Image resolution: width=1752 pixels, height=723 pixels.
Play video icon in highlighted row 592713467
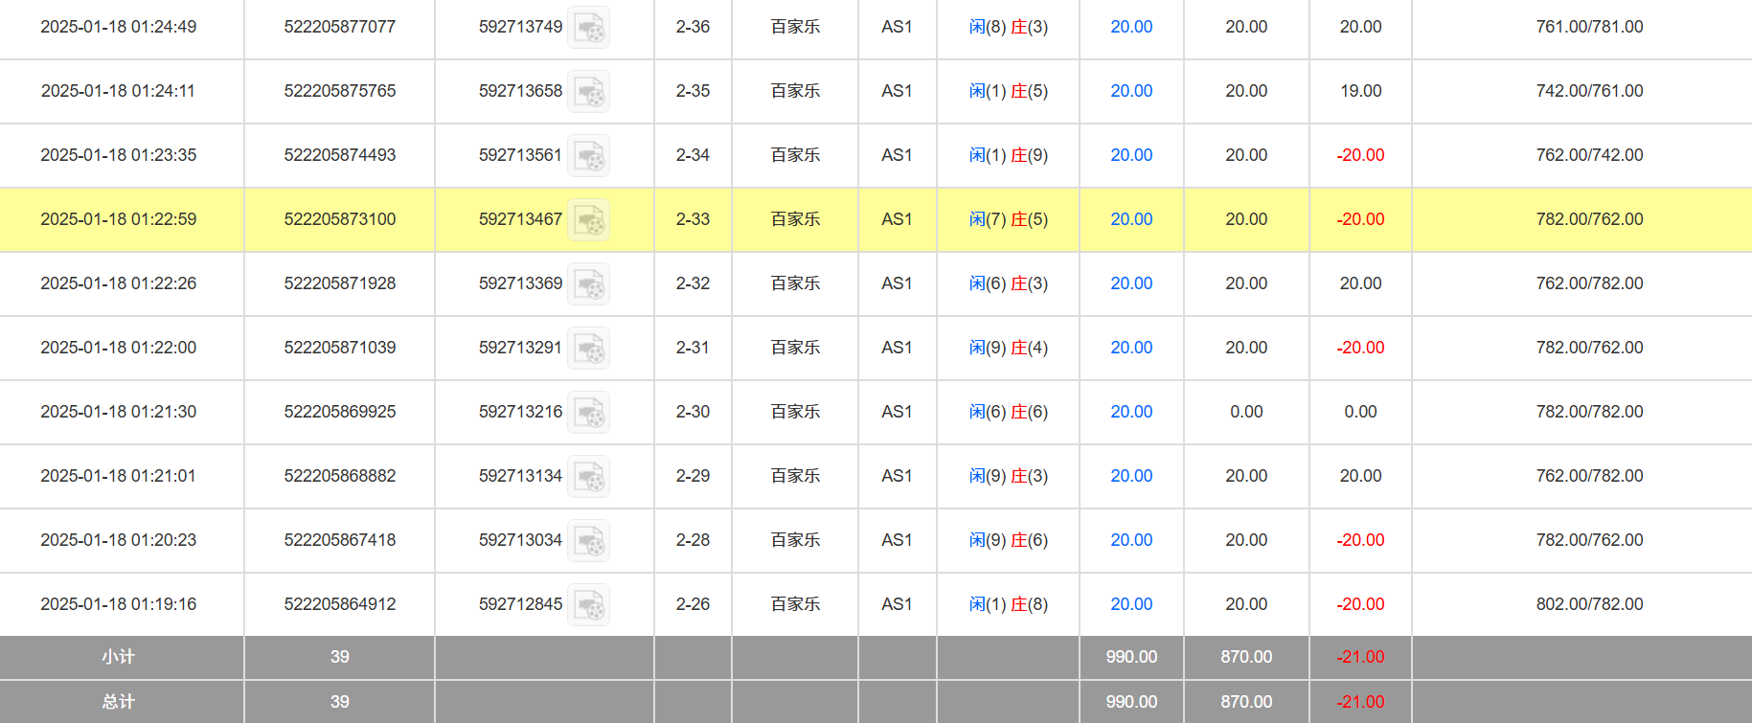588,220
